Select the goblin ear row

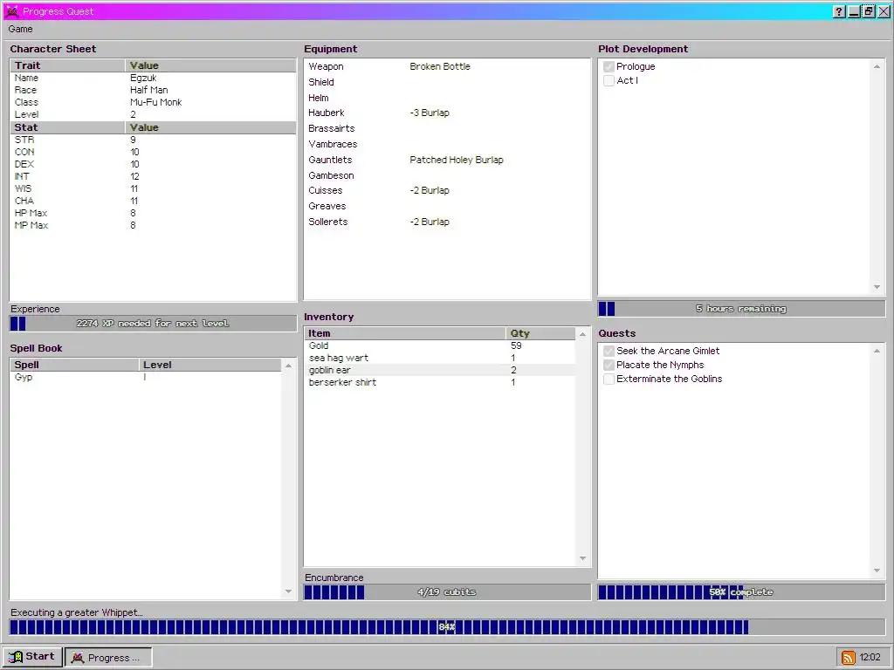point(440,370)
